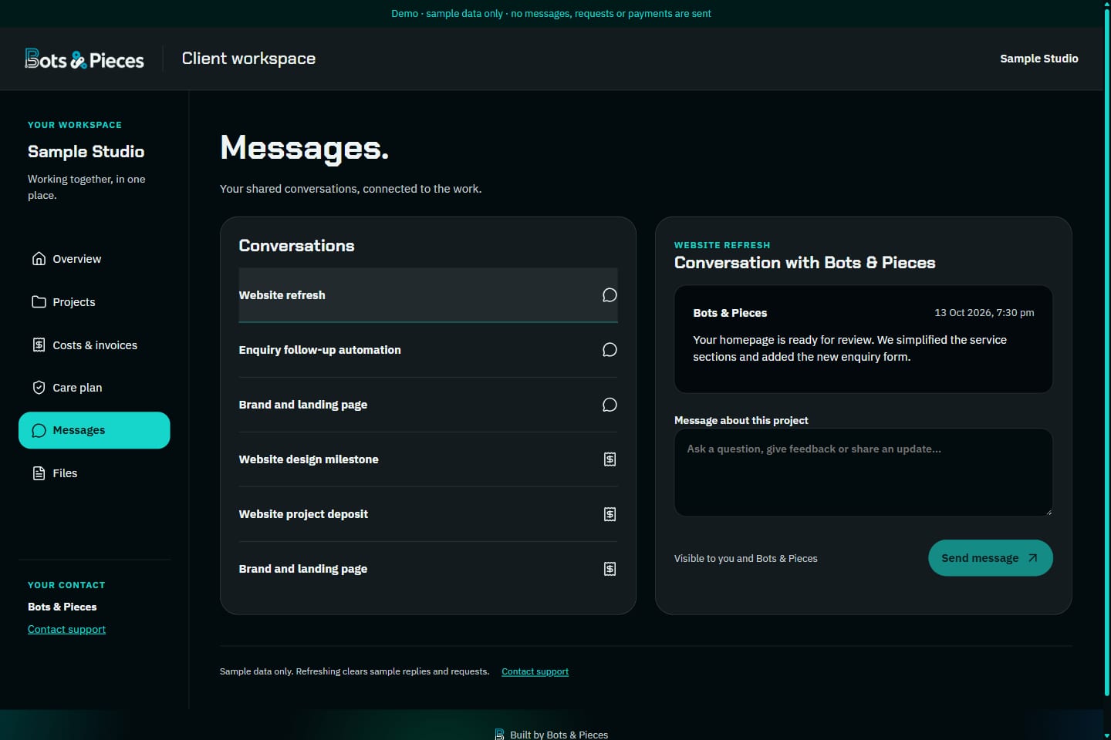This screenshot has width=1111, height=740.
Task: Click the "Conversation with Bots & Pieces" heading
Action: click(x=805, y=263)
